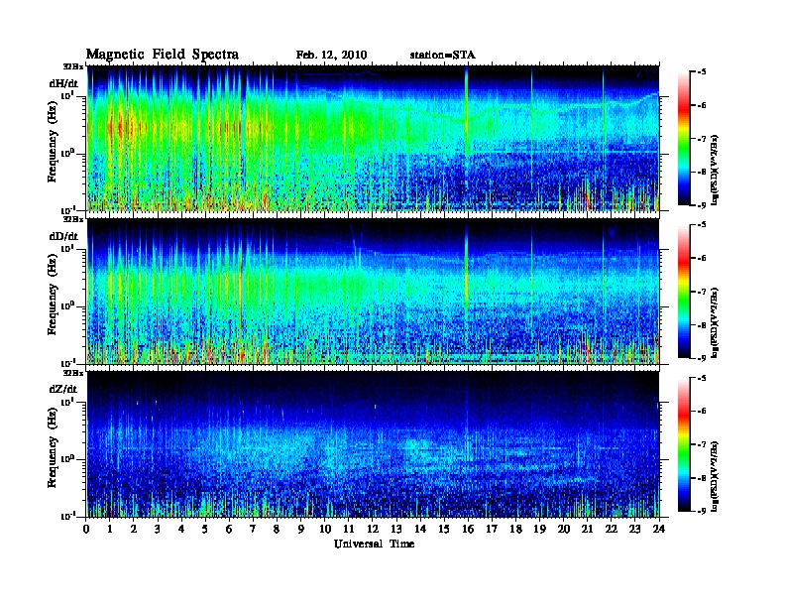Image resolution: width=785 pixels, height=607 pixels.
Task: Click hour 16 on the Universal Time axis
Action: point(468,530)
